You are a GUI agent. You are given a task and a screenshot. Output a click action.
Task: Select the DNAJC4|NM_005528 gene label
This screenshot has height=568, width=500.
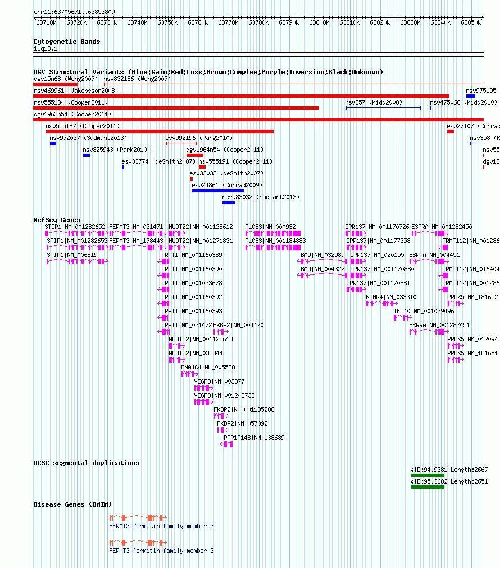pyautogui.click(x=208, y=368)
